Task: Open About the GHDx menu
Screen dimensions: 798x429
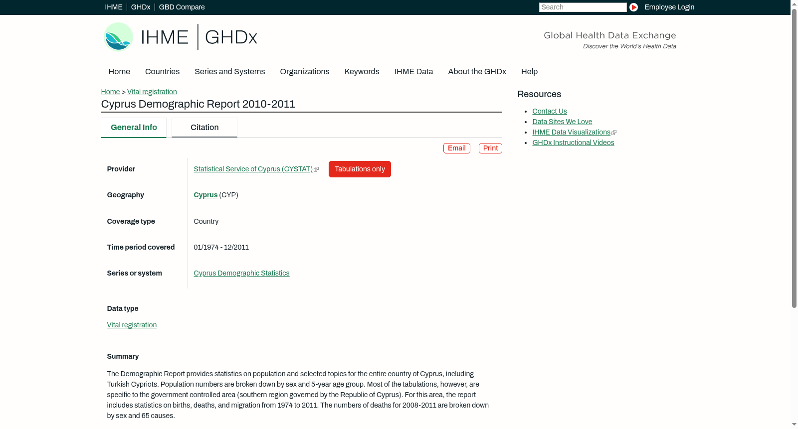Action: pyautogui.click(x=477, y=72)
